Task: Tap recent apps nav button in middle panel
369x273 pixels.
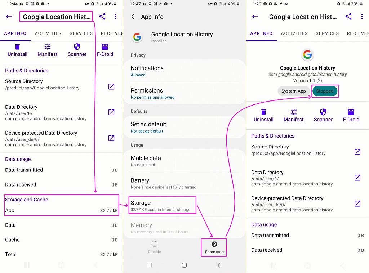Action: 150,265
